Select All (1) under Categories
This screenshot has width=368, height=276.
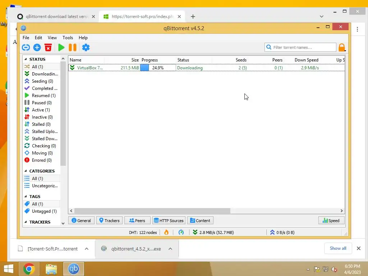[x=42, y=179]
